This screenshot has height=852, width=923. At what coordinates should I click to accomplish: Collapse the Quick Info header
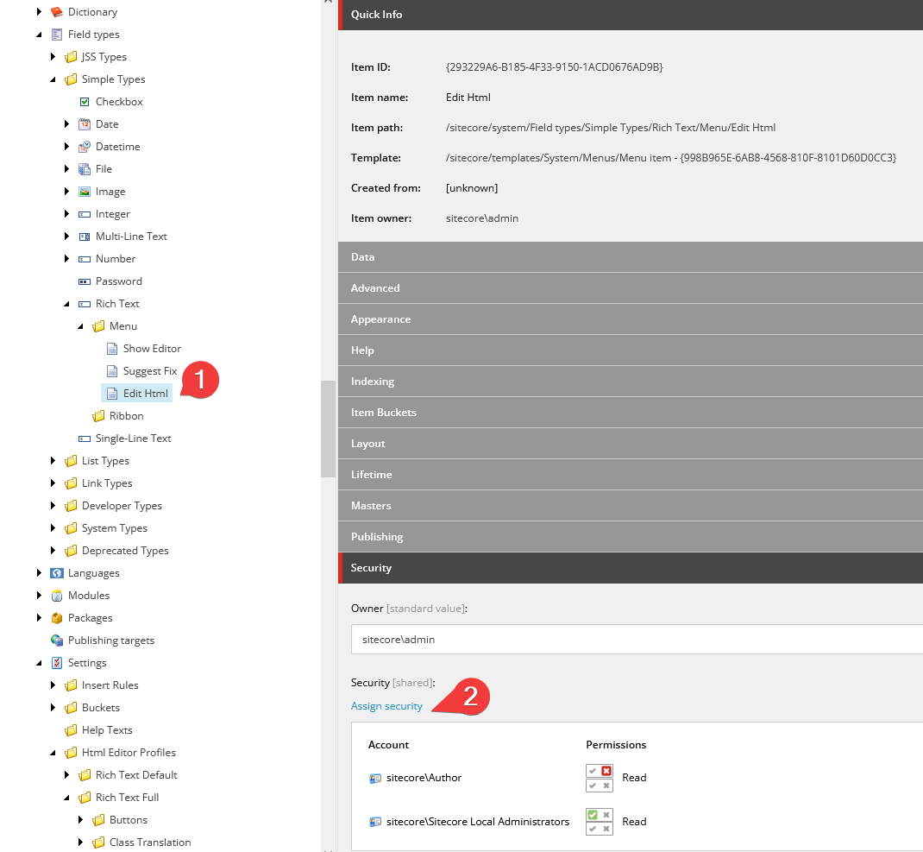click(x=631, y=15)
